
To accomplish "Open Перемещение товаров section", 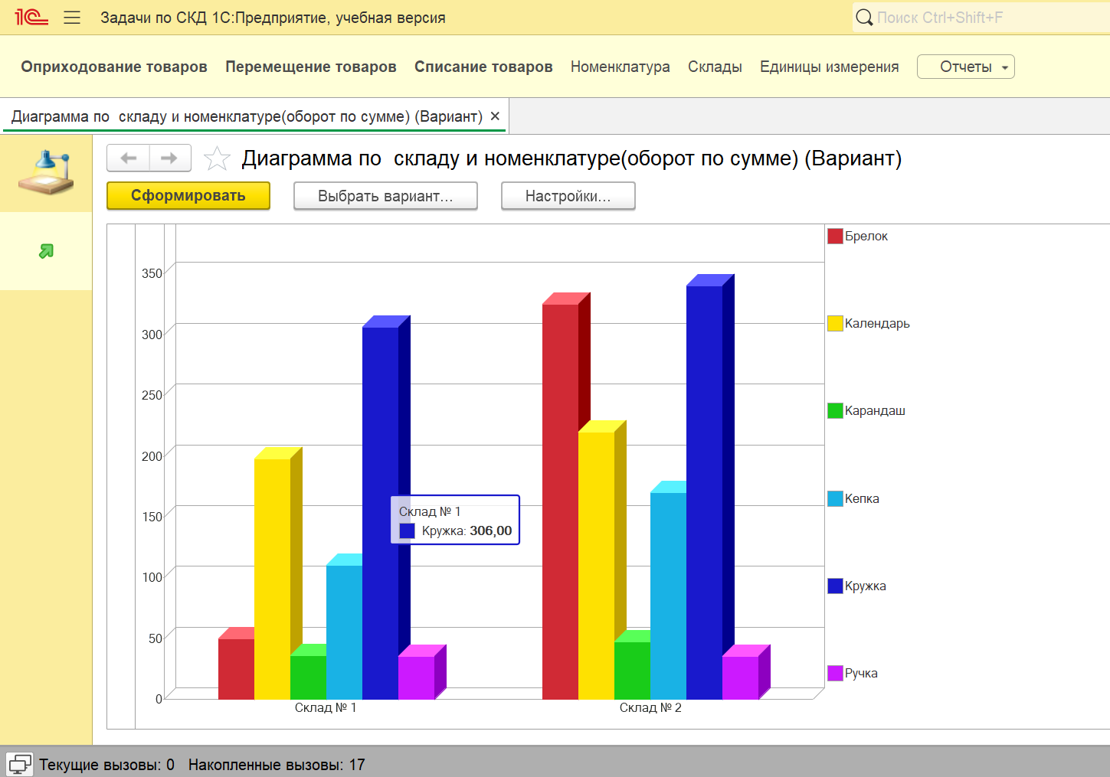I will [311, 67].
